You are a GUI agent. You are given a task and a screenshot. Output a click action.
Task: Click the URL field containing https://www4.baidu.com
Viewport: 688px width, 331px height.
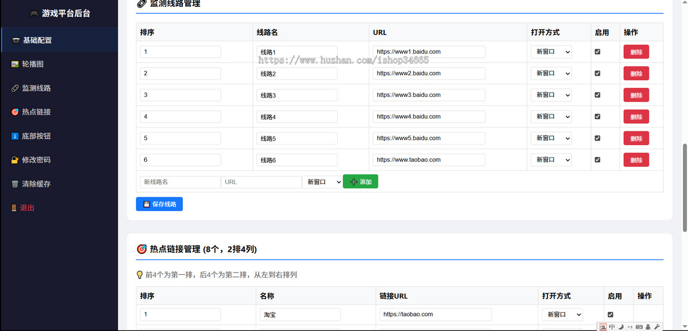pyautogui.click(x=429, y=116)
